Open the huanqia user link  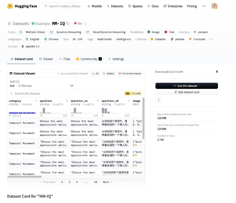(x=42, y=24)
